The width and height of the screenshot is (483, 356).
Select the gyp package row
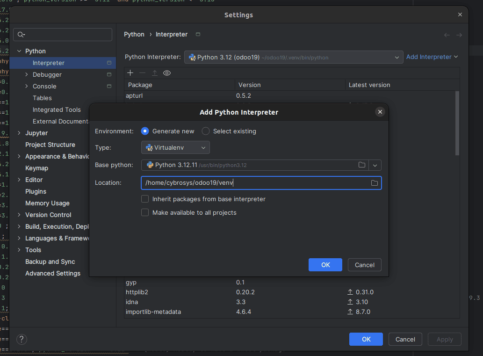[289, 282]
